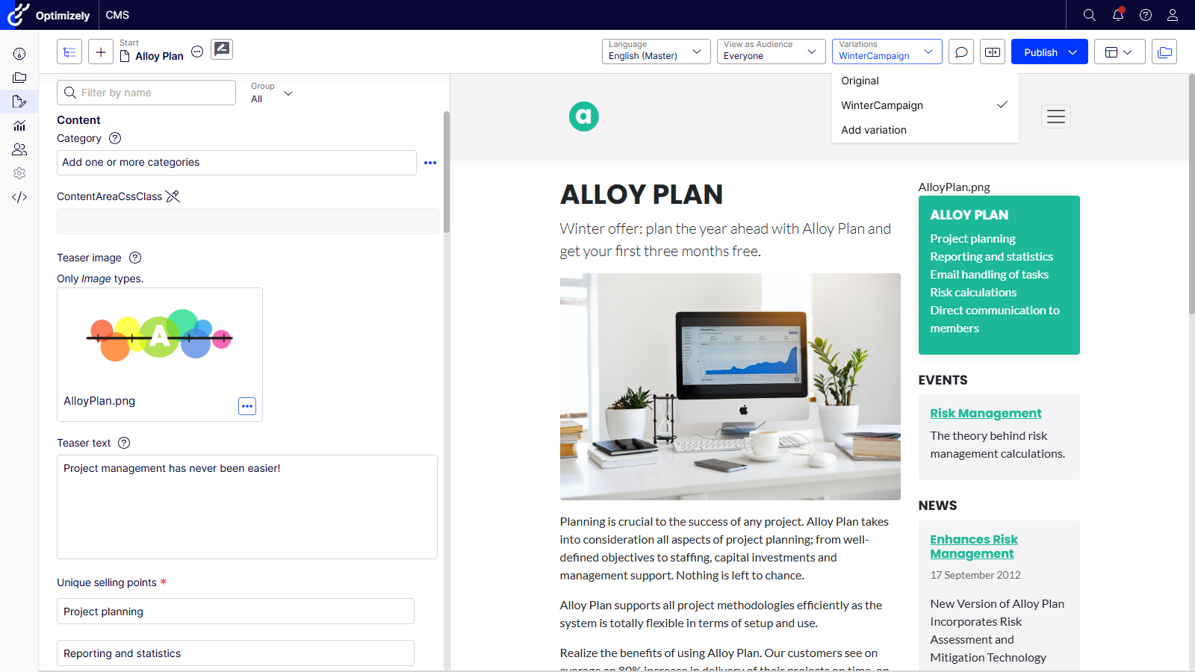Click the Publish button
The height and width of the screenshot is (672, 1195).
click(1040, 52)
